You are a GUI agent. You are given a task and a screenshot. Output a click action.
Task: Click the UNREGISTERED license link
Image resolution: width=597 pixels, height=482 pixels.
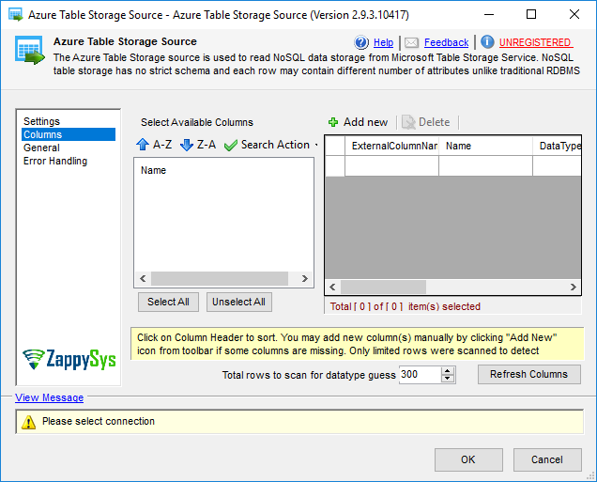[x=534, y=42]
